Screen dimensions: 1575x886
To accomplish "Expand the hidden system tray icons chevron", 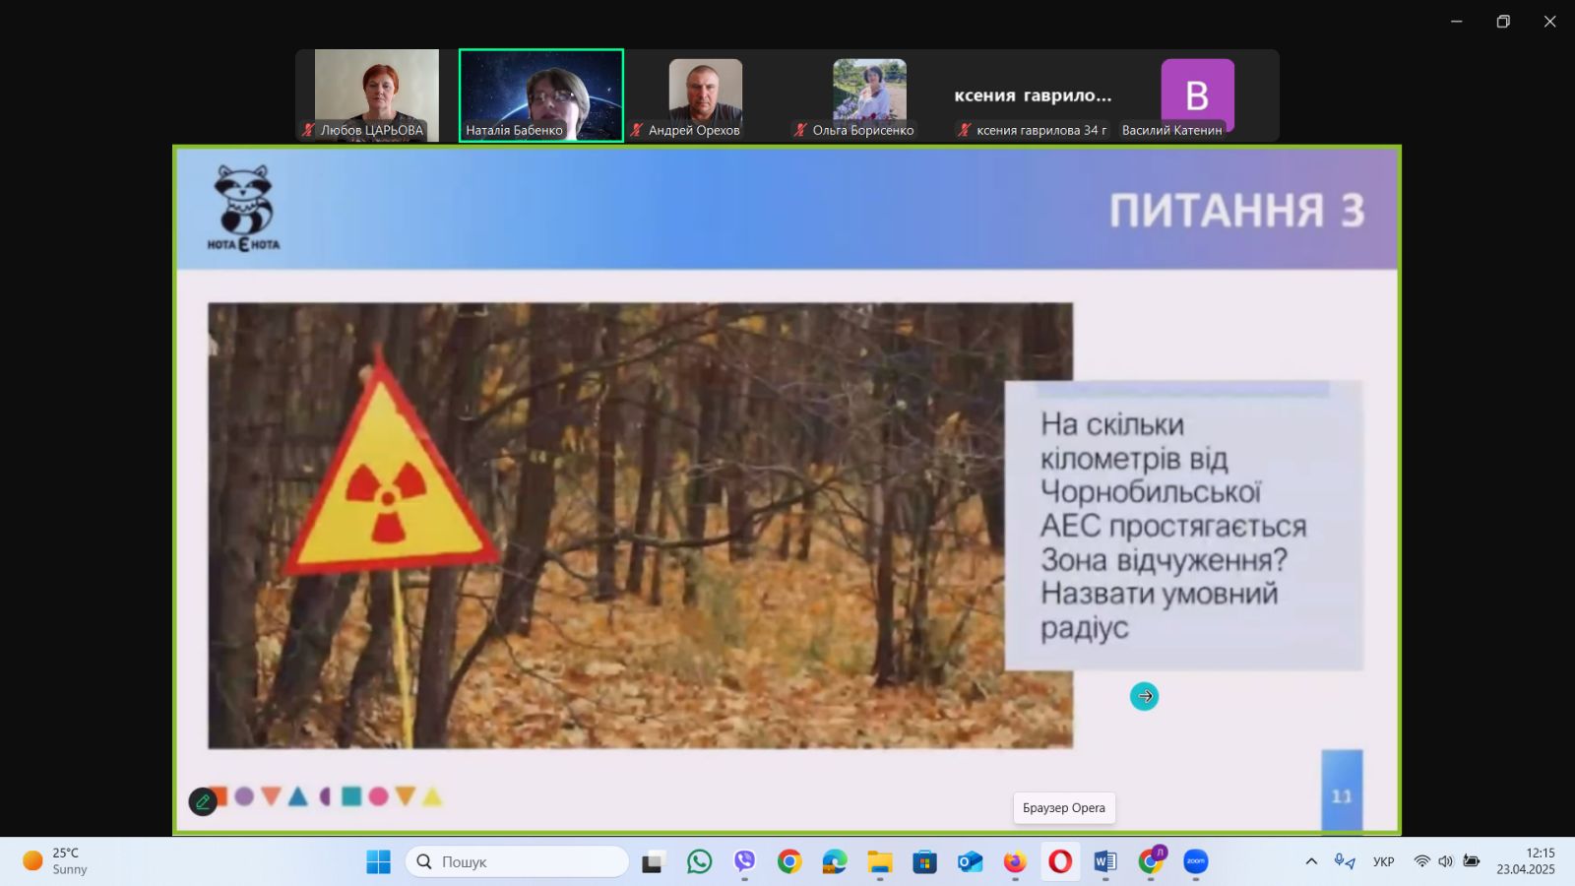I will tap(1311, 861).
